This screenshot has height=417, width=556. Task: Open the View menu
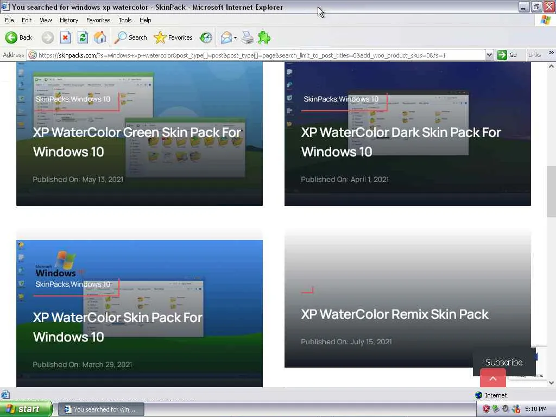click(46, 20)
